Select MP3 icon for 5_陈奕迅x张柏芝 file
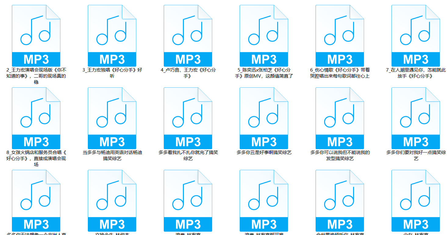The image size is (447, 235). pyautogui.click(x=264, y=36)
